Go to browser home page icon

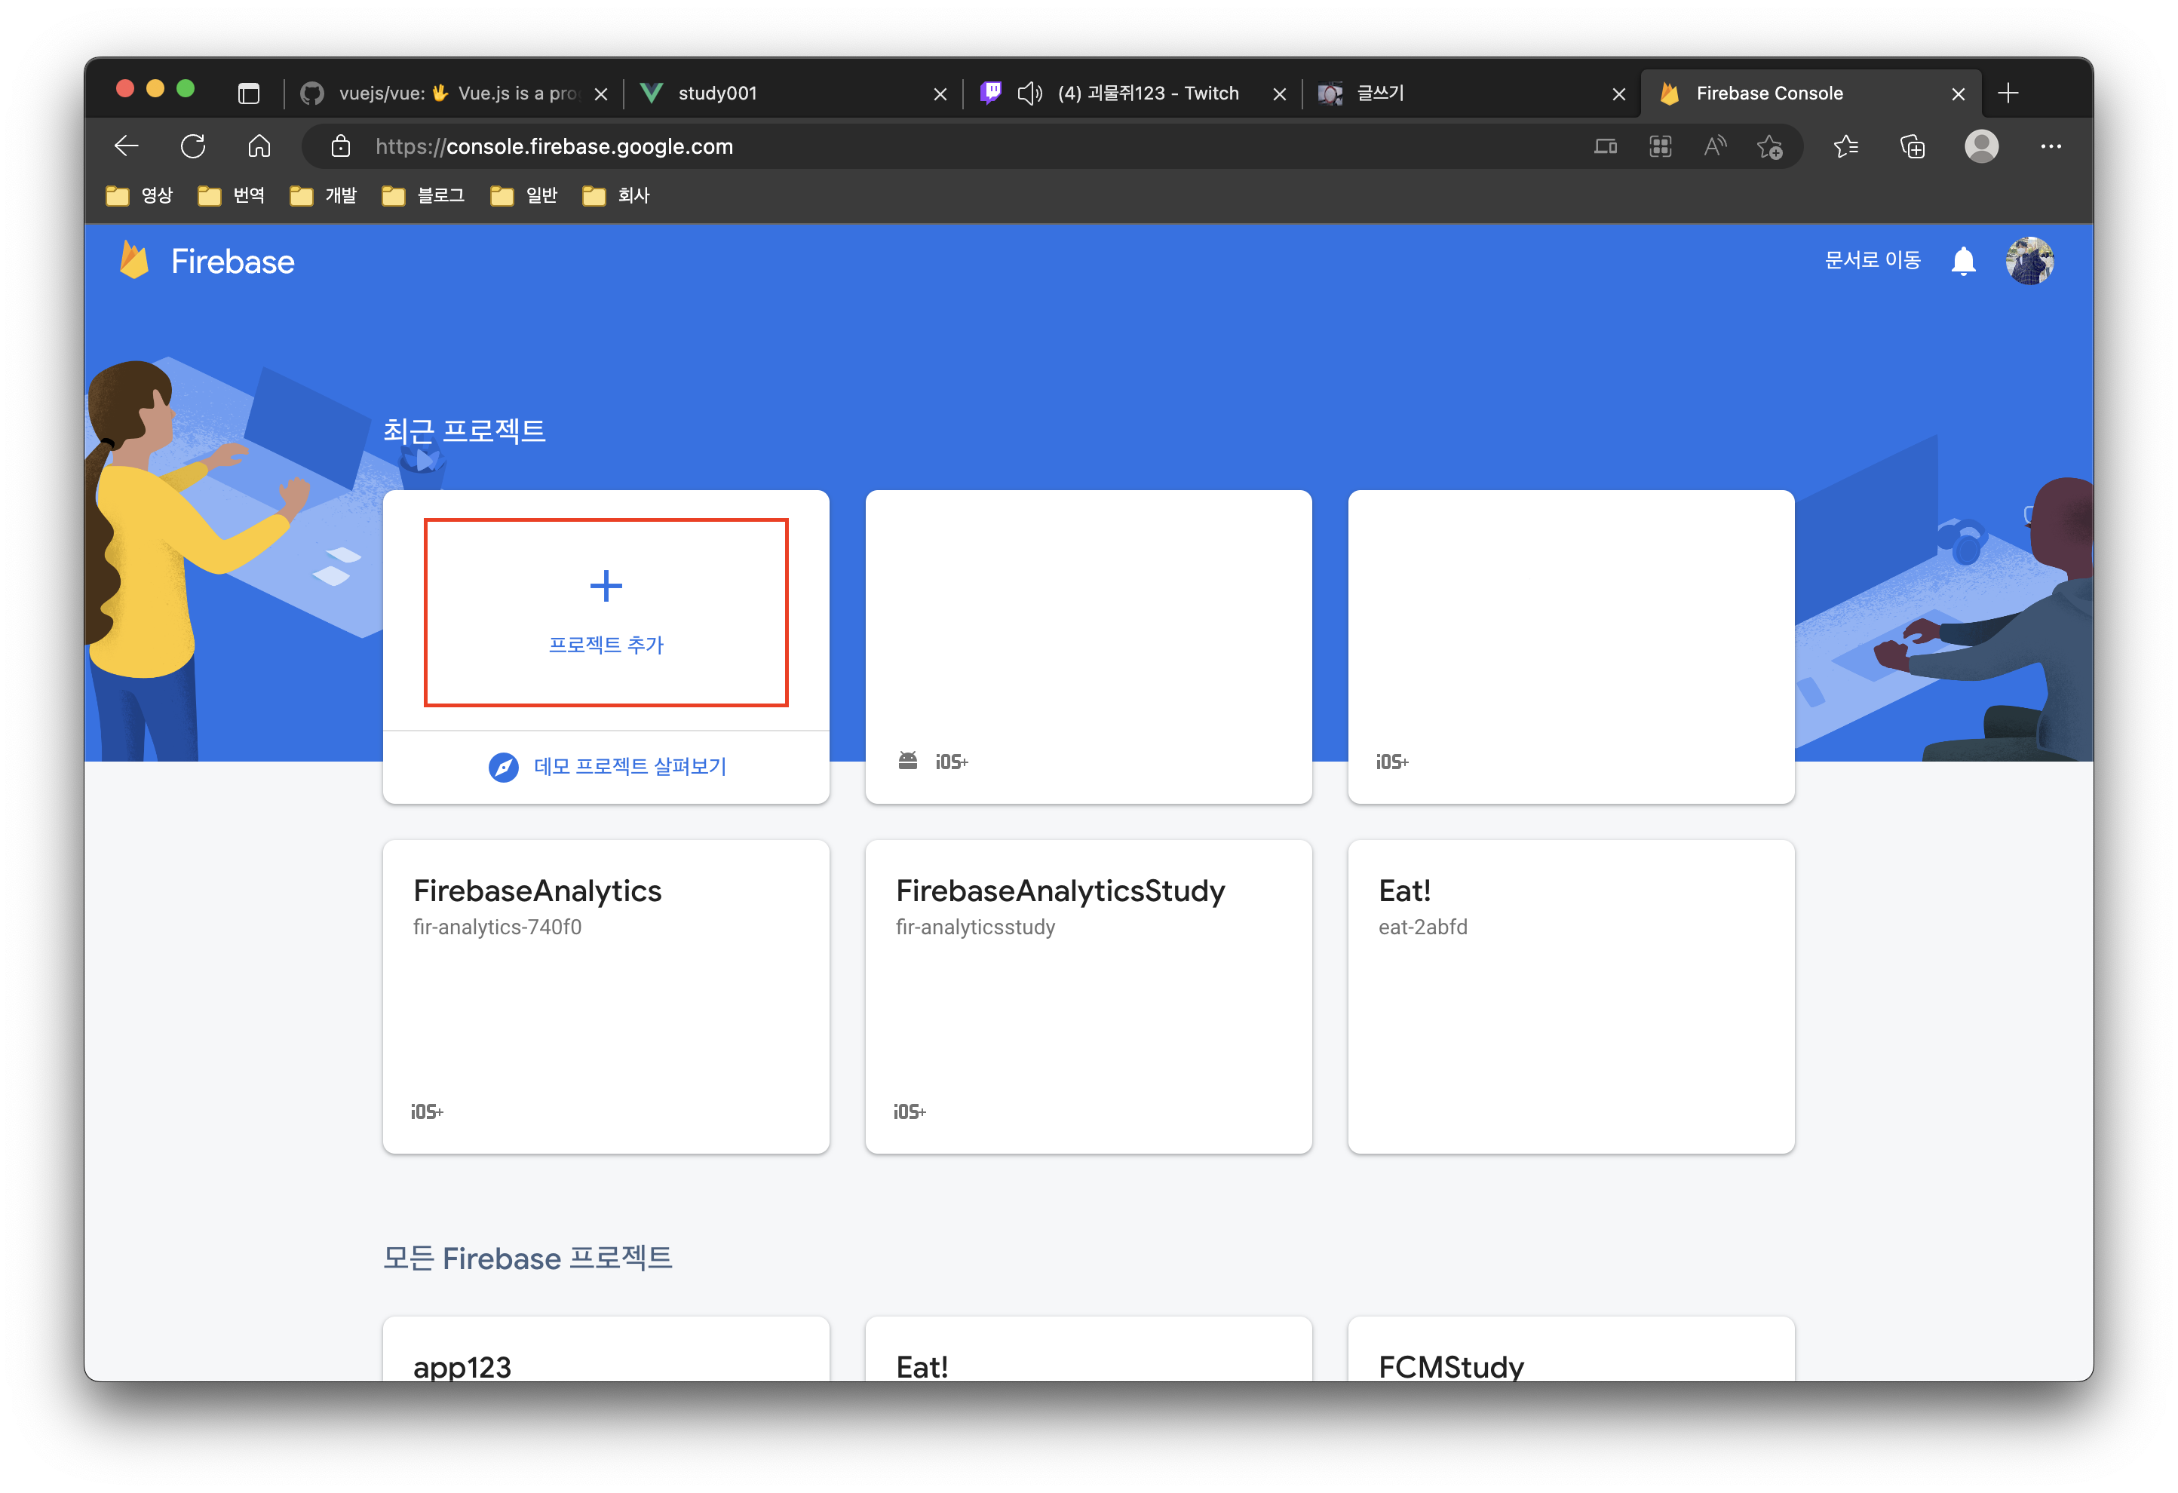pyautogui.click(x=259, y=146)
